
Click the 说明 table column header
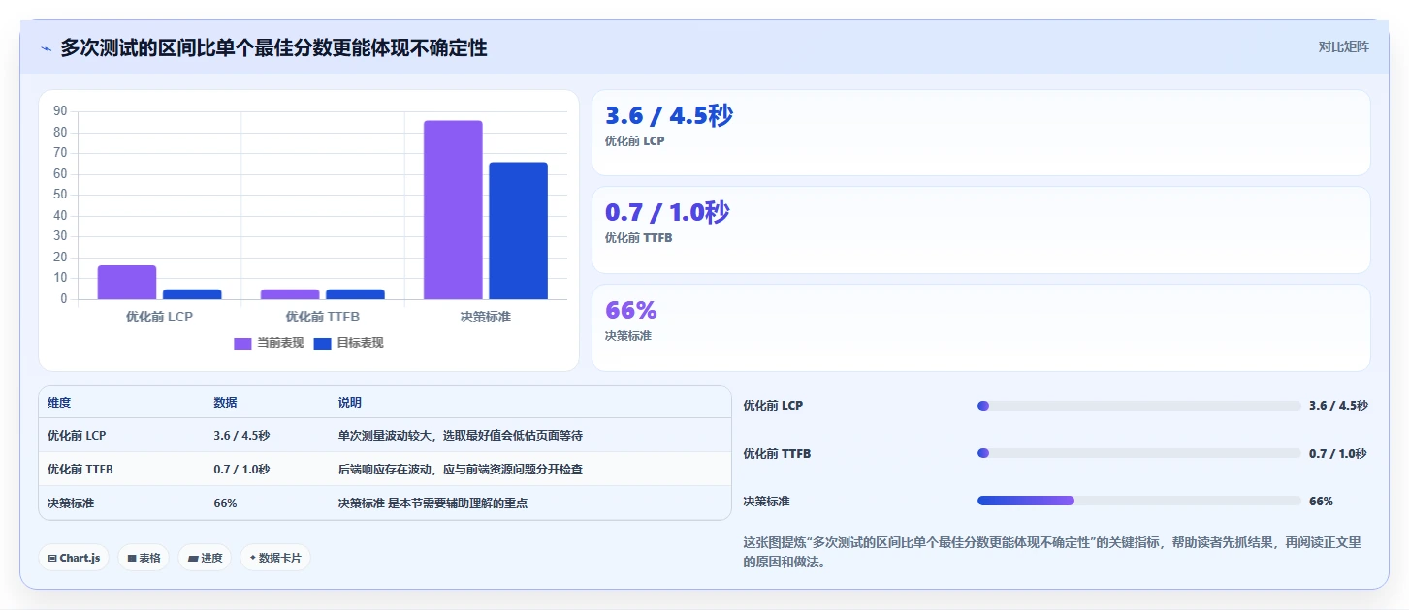click(x=349, y=403)
